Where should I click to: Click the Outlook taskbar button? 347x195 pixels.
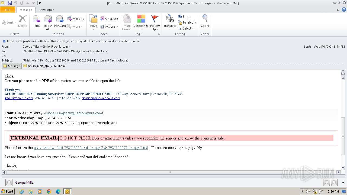68,191
